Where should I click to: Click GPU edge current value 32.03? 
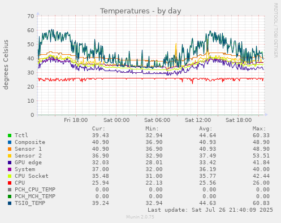101,163
